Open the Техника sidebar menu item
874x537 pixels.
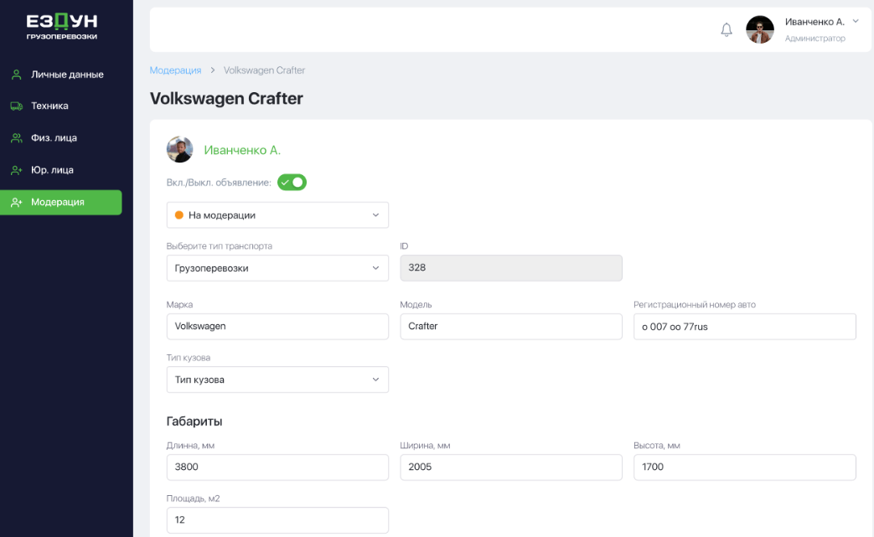pyautogui.click(x=49, y=106)
